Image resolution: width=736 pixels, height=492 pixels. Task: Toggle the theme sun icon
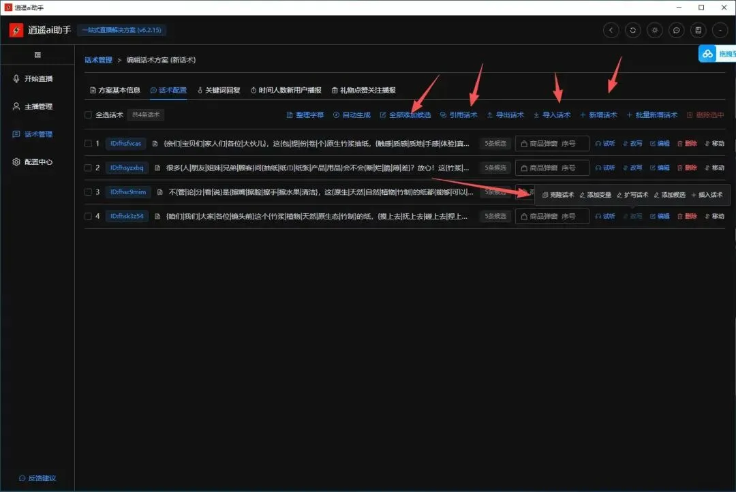[654, 30]
